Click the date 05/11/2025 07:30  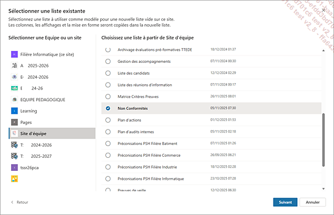tap(223, 108)
